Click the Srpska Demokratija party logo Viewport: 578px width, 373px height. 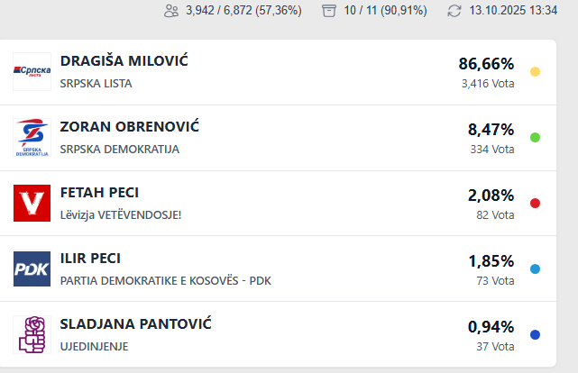coord(32,138)
